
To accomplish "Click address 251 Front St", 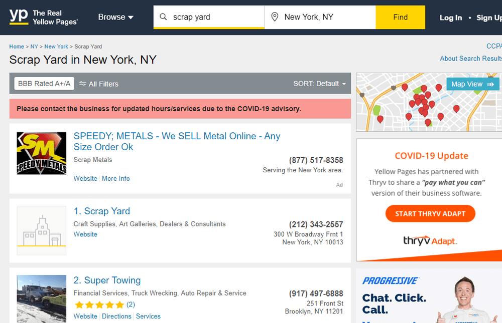I will [x=325, y=303].
